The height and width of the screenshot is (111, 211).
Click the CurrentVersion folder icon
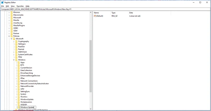(x=19, y=68)
